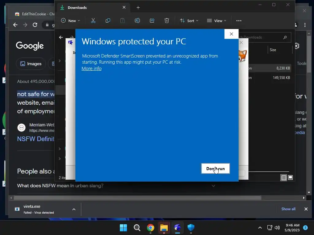The width and height of the screenshot is (314, 235).
Task: Open Chrome three-dot menu
Action: click(305, 25)
